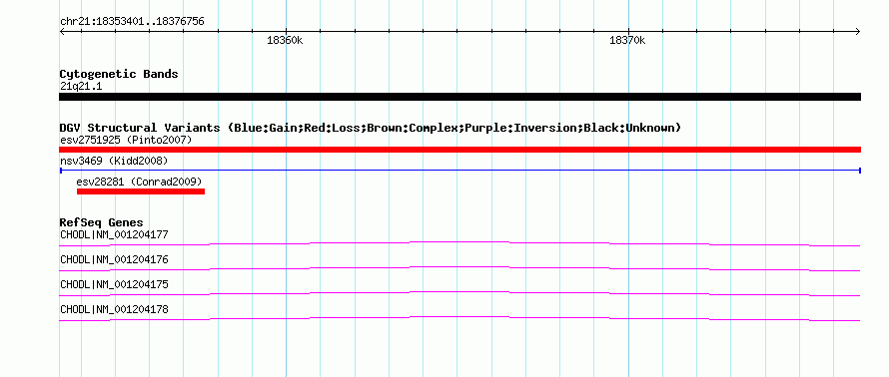Click the short red esv28281 loss bar

(141, 191)
